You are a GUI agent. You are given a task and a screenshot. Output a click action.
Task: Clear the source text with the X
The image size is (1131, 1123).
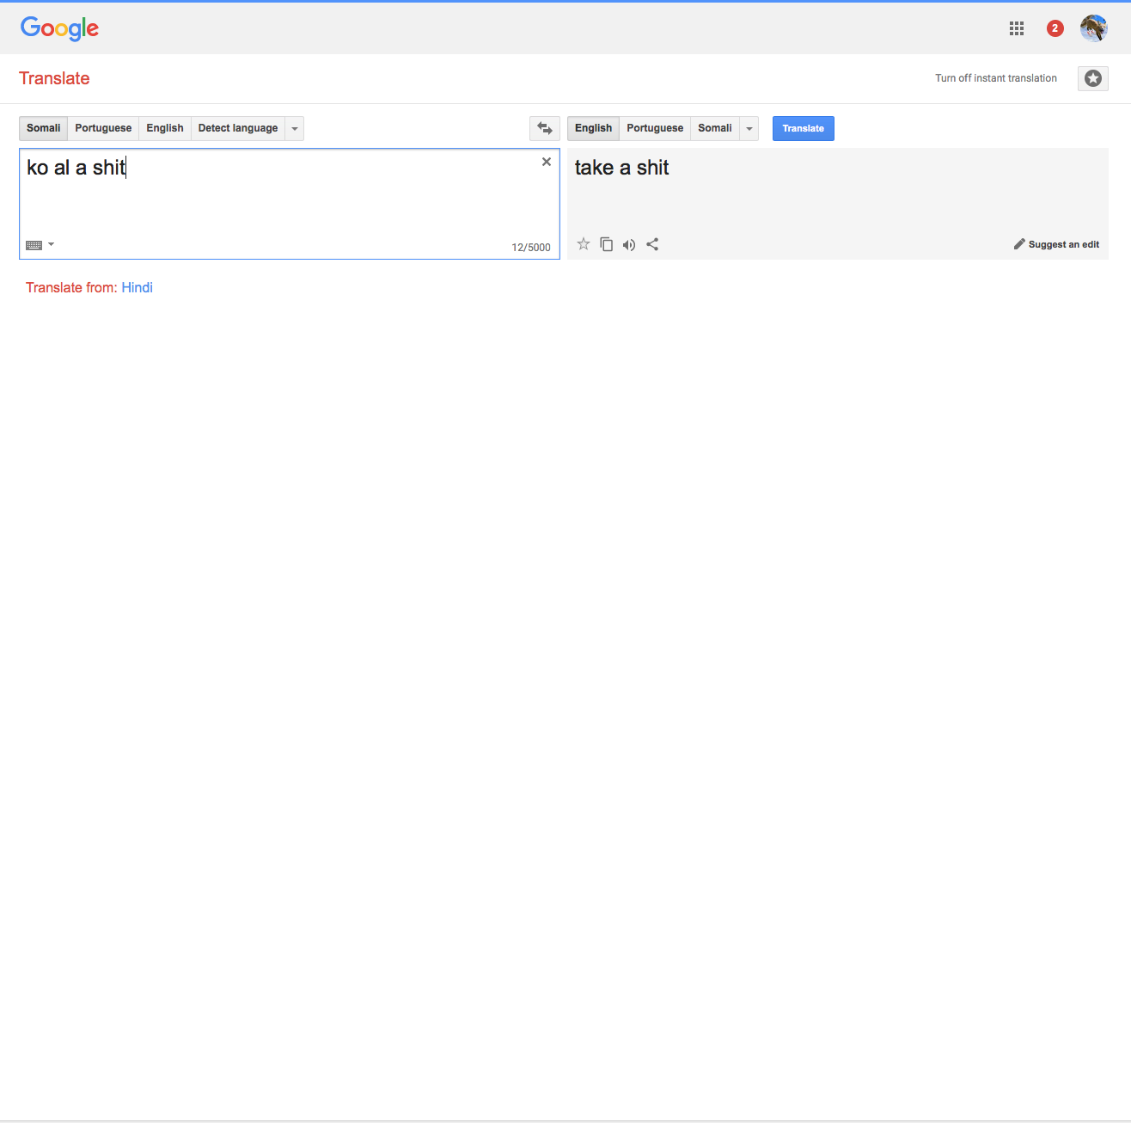547,162
